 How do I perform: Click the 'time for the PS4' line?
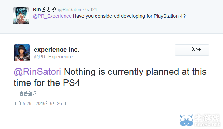[x=47, y=83]
